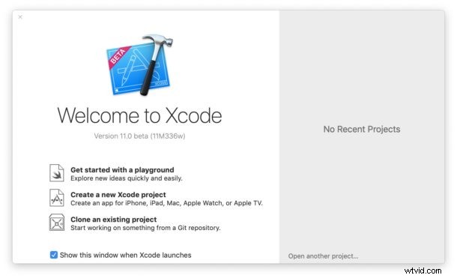Click the 'Welcome to Xcode' heading
Image resolution: width=457 pixels, height=278 pixels.
[139, 115]
